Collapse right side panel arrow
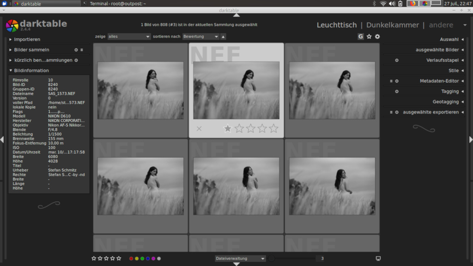Image resolution: width=473 pixels, height=266 pixels. pos(471,139)
